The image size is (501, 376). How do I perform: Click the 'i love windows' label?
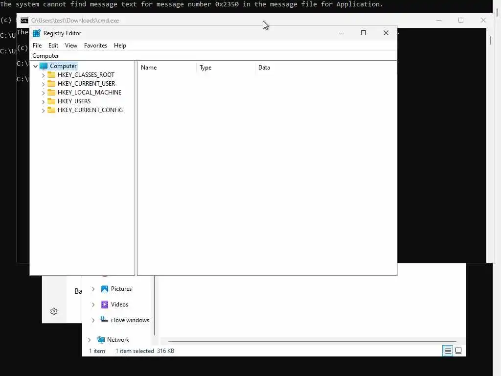tap(130, 320)
